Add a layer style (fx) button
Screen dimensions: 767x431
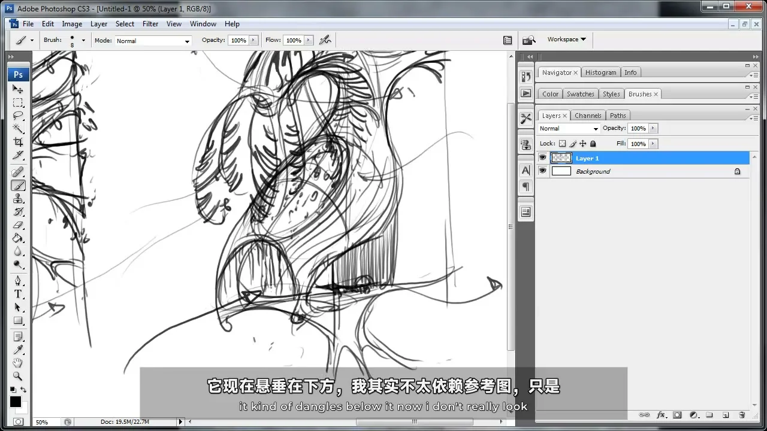point(661,415)
